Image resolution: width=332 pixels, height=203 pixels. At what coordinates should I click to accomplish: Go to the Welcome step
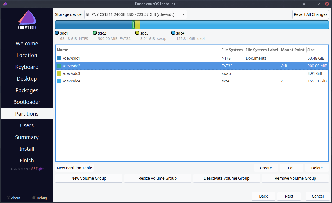27,44
